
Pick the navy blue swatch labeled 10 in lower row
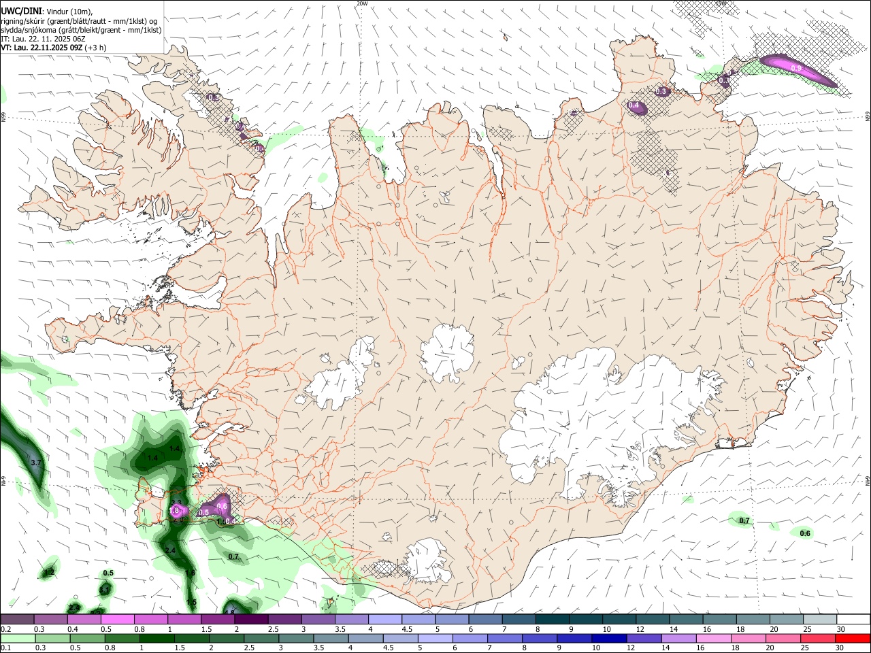[x=608, y=638]
